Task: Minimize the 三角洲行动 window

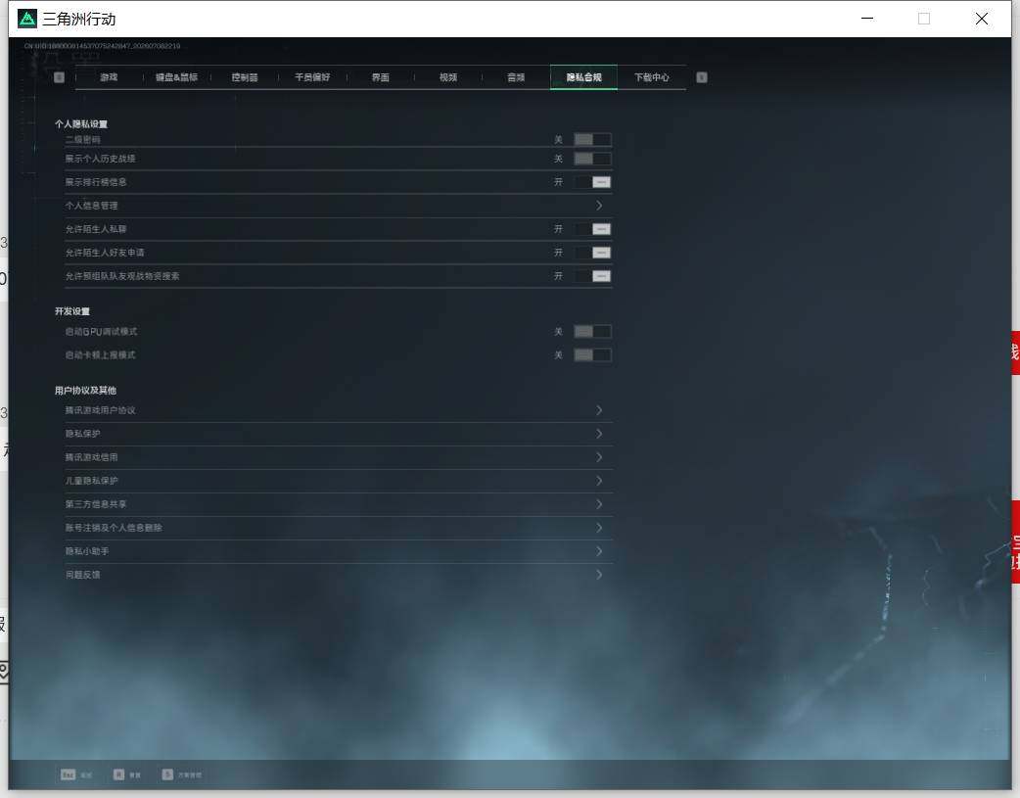Action: click(867, 19)
